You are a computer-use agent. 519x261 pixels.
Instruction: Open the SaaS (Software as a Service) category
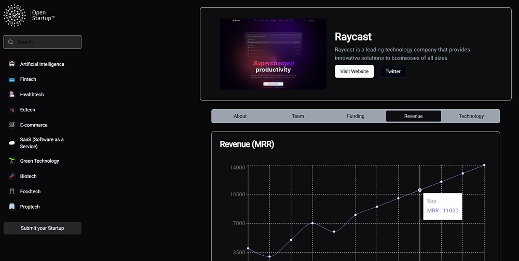[42, 143]
